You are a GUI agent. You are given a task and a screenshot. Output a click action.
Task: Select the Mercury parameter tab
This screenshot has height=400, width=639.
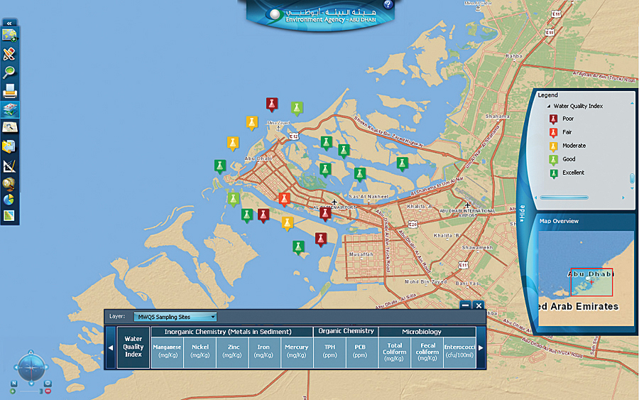click(297, 351)
